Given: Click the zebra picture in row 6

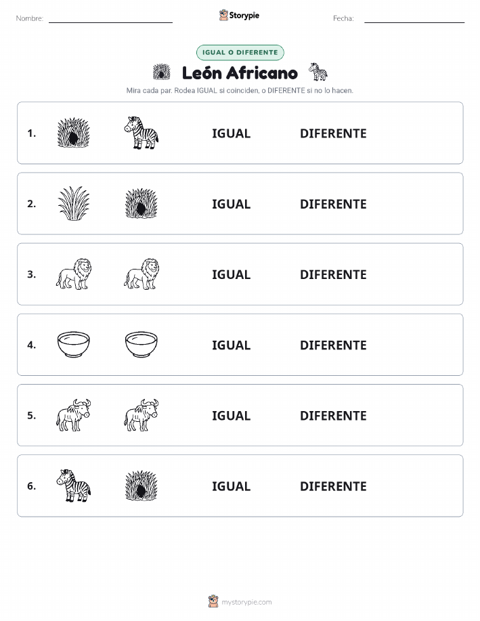Looking at the screenshot, I should coord(74,486).
